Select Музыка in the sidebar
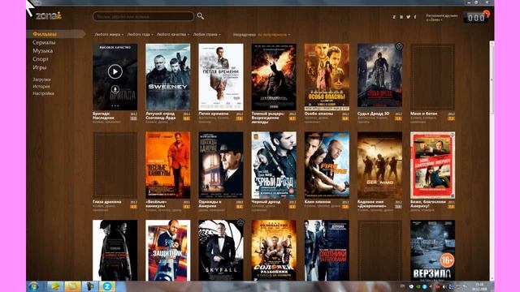 [x=43, y=50]
